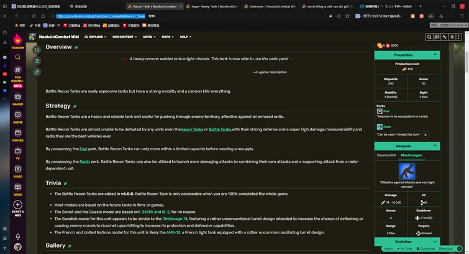469x254 pixels.
Task: Click Customize in bottom toolbar
Action: pyautogui.click(x=426, y=248)
